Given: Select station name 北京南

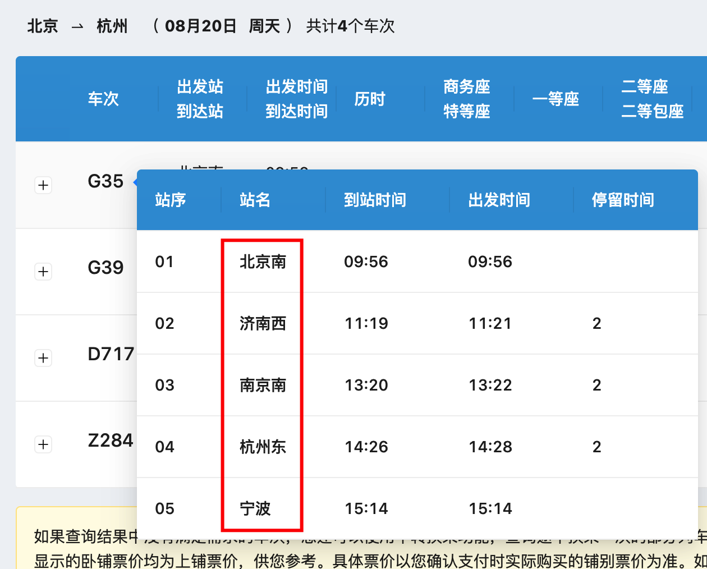Looking at the screenshot, I should tap(263, 261).
